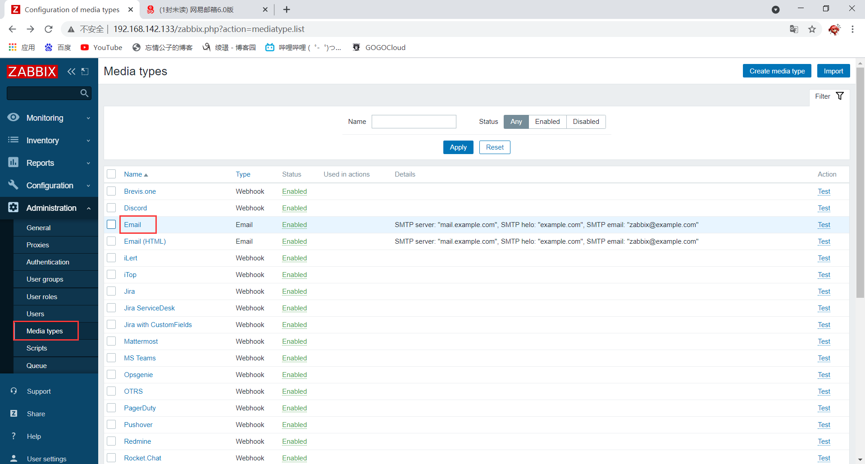Expand the Monitoring menu chevron
Viewport: 865px width, 464px height.
coord(88,118)
